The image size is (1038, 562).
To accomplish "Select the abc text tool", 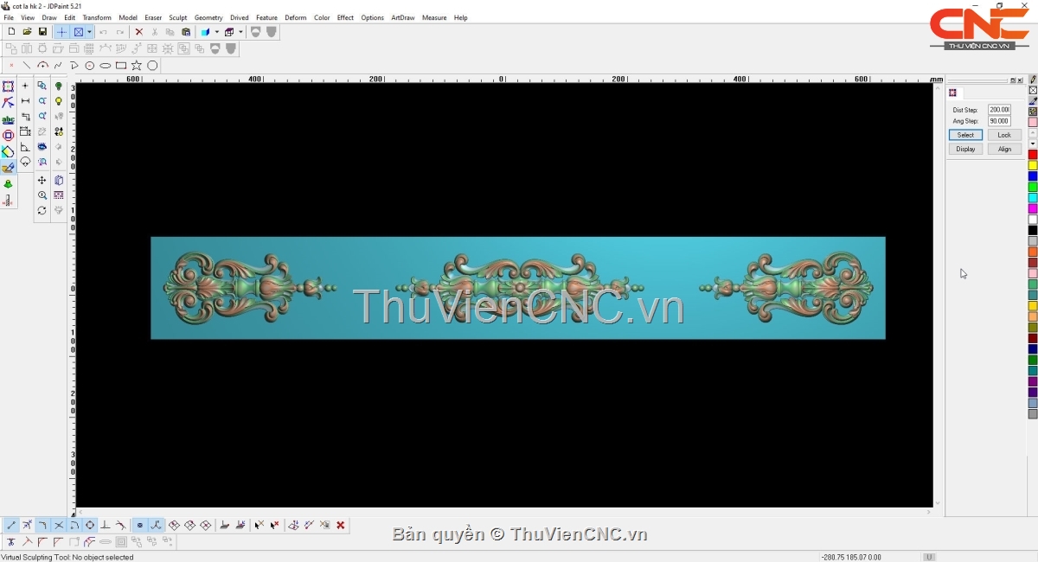I will (8, 119).
